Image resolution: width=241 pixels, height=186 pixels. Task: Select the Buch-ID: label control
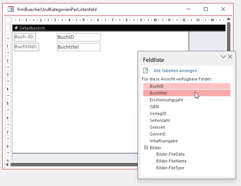point(25,37)
